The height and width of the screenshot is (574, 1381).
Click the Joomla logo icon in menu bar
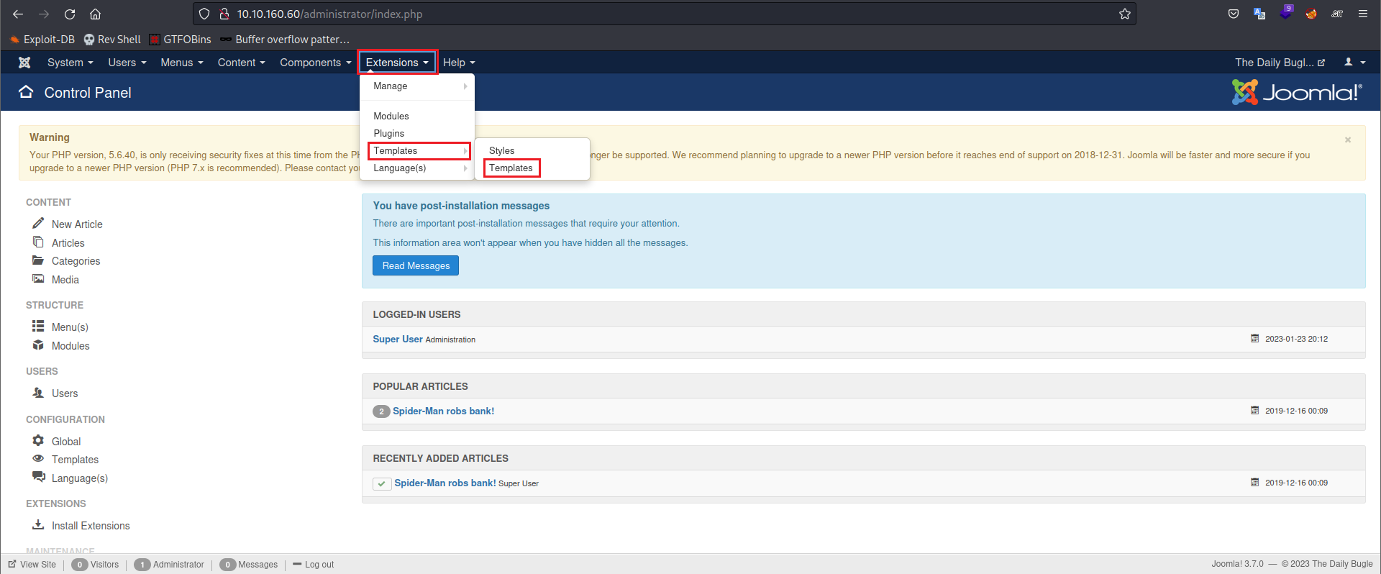24,63
